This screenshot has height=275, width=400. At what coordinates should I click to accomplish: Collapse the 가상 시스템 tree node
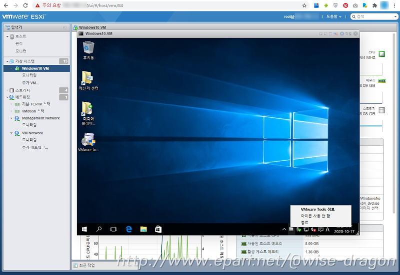coord(7,61)
